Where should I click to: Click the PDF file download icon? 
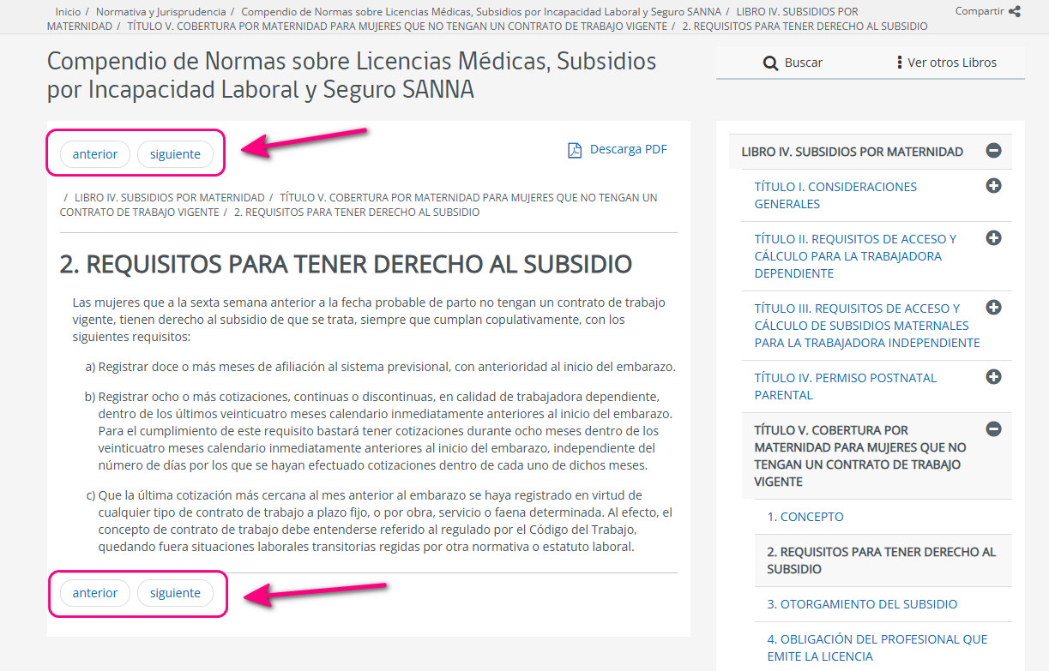tap(575, 150)
